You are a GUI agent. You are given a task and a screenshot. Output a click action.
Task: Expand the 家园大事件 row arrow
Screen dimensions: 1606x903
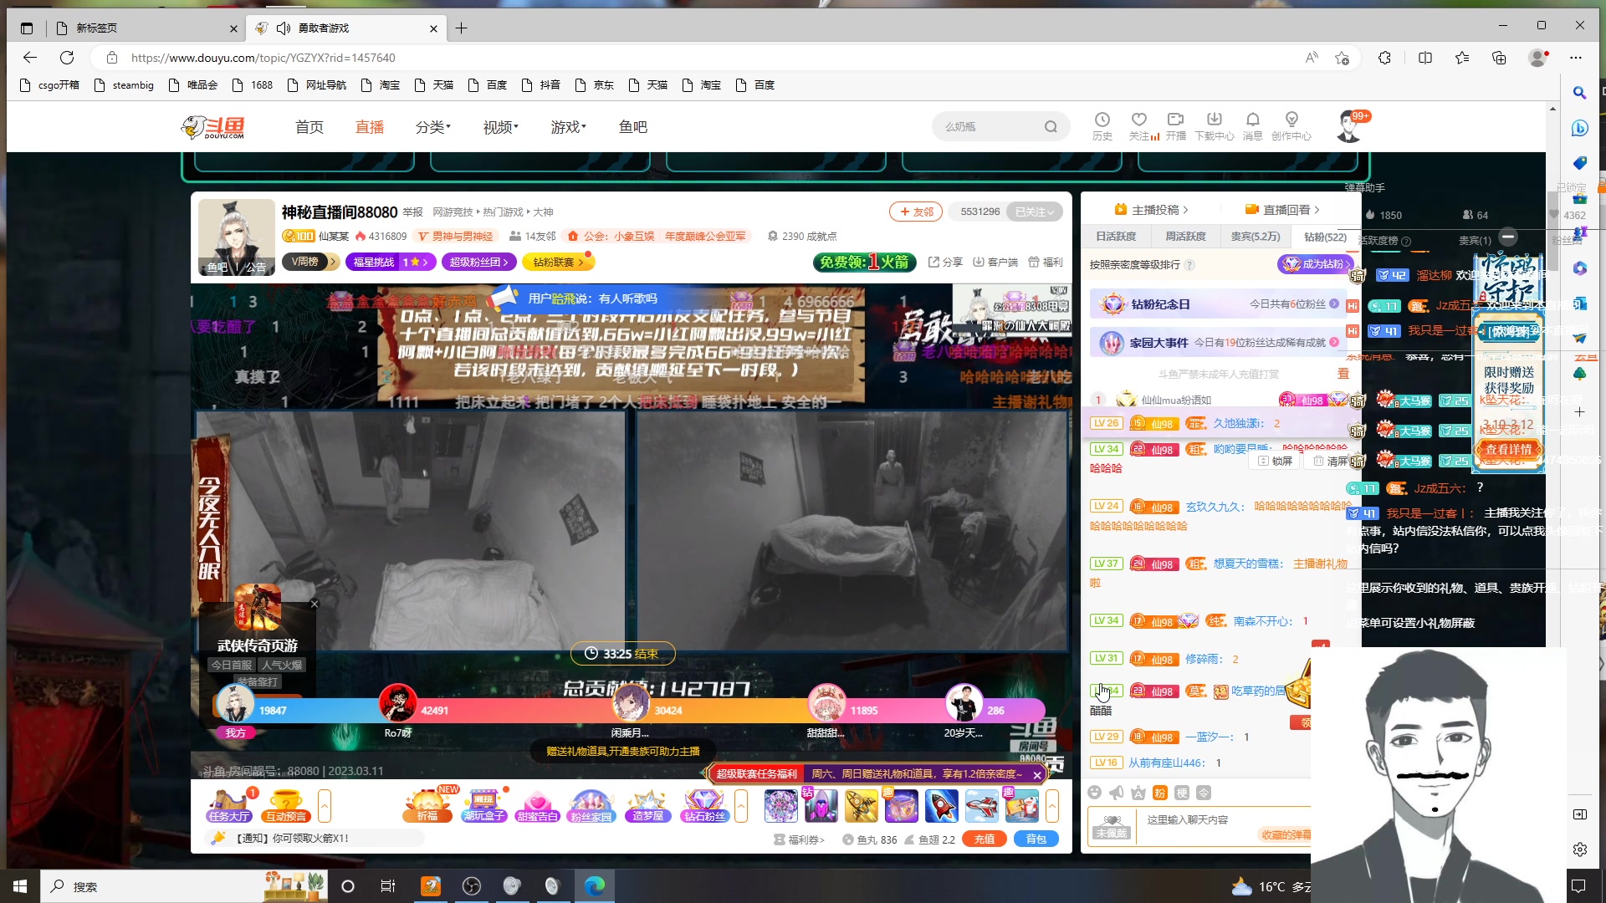1334,342
